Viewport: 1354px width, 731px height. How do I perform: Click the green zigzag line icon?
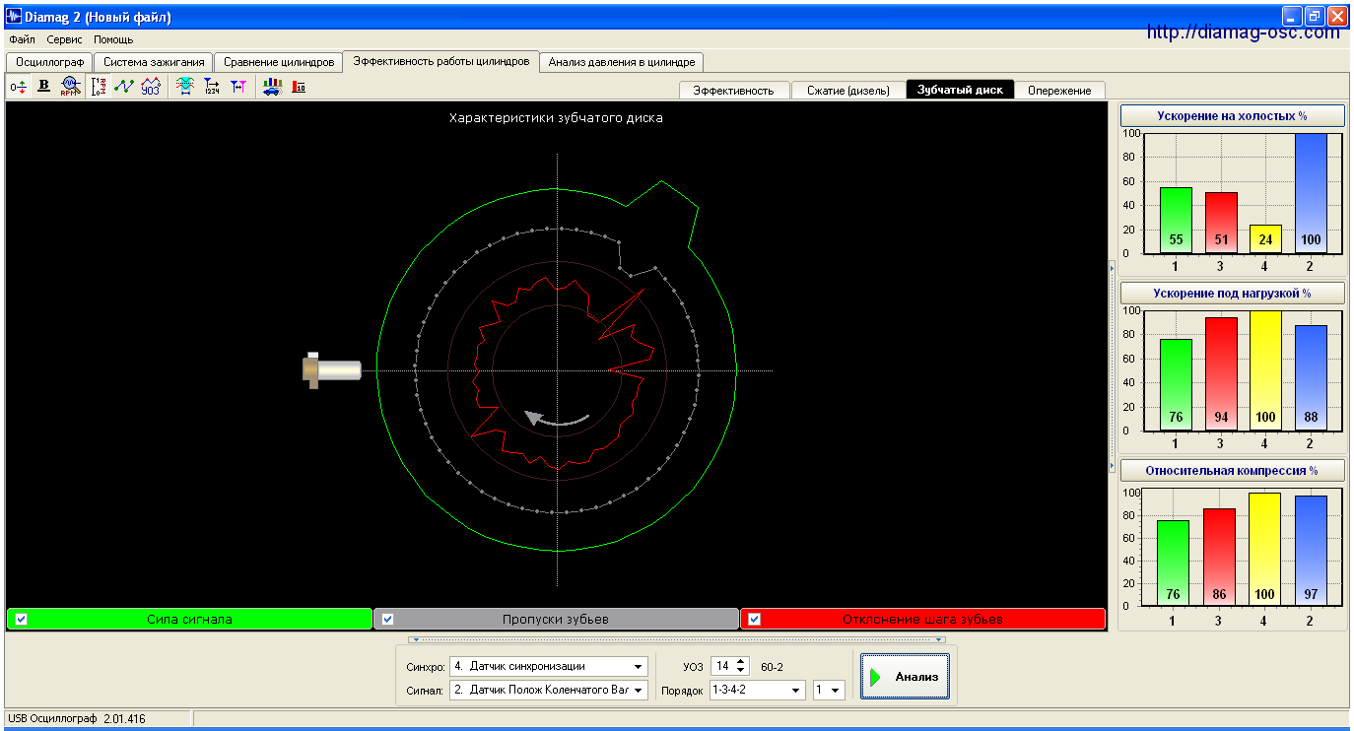[x=124, y=87]
